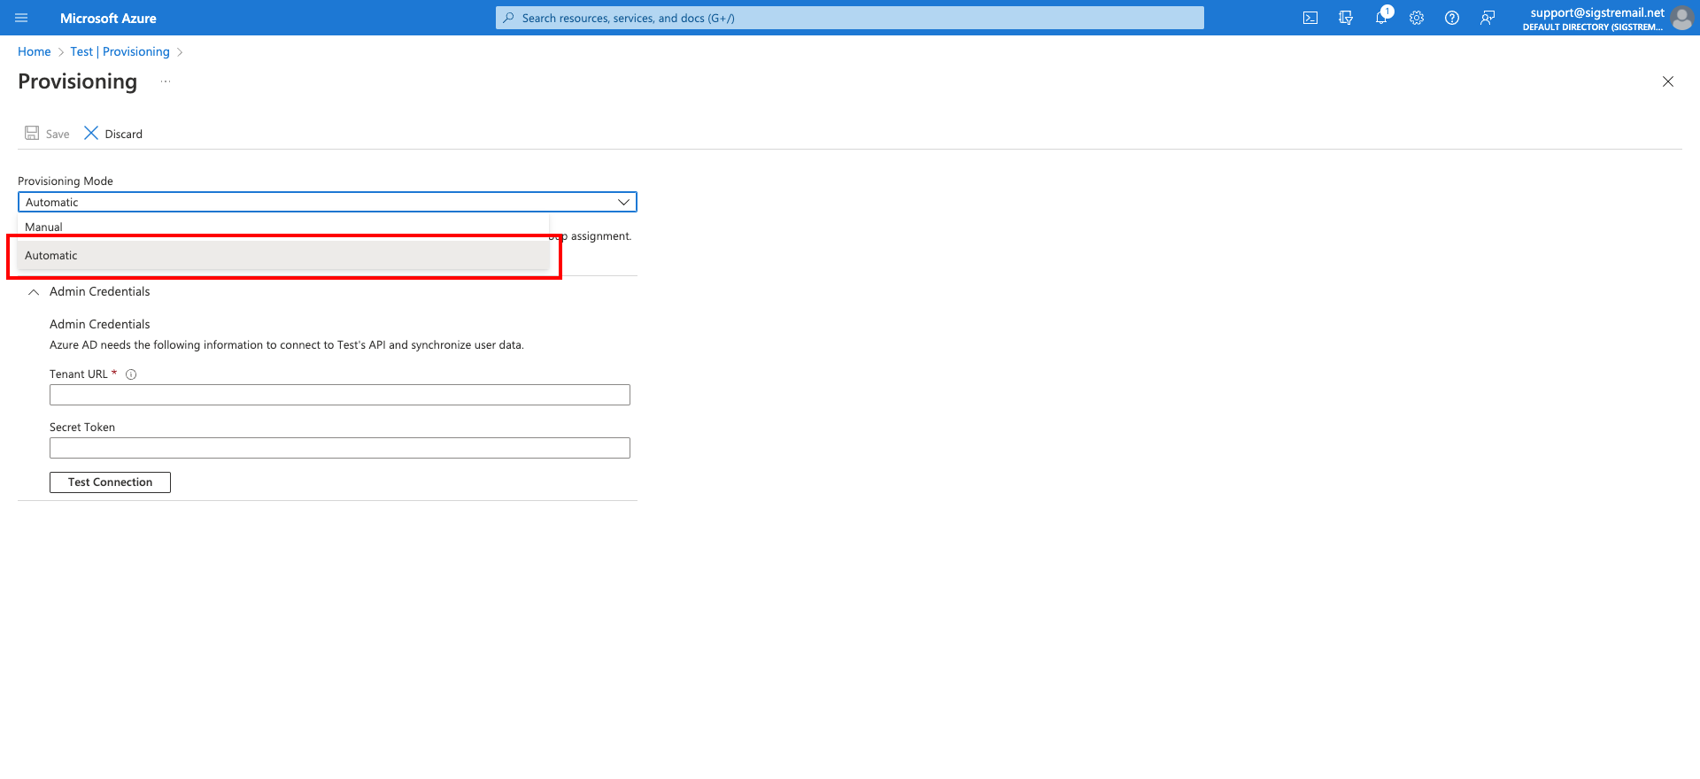Click the Microsoft Azure logo text

[x=108, y=18]
